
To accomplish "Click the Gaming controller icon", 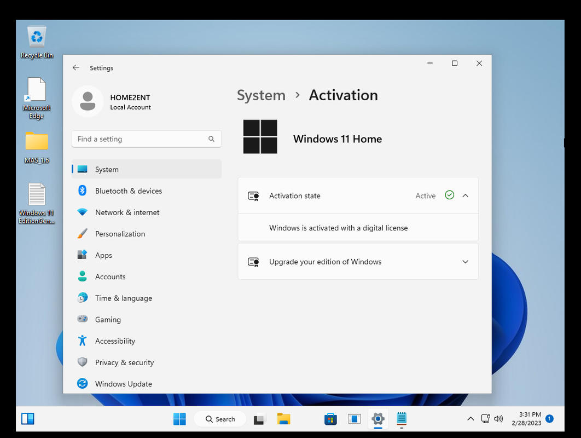I will tap(82, 319).
